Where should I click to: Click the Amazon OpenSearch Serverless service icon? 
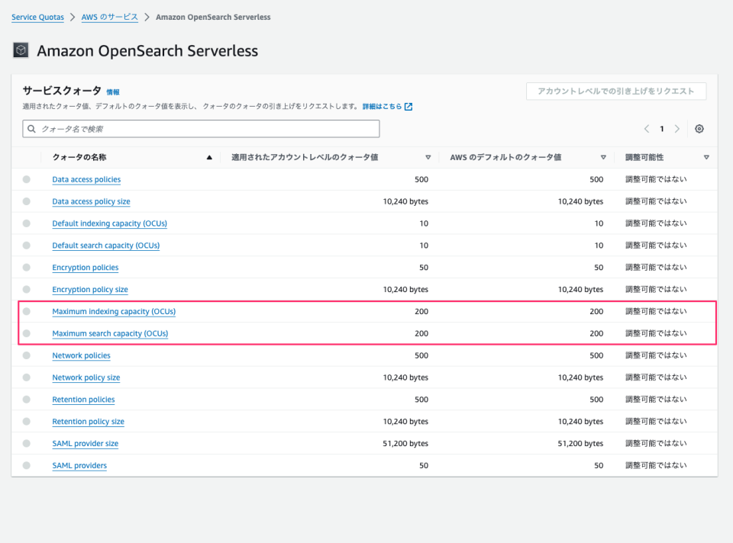tap(21, 50)
